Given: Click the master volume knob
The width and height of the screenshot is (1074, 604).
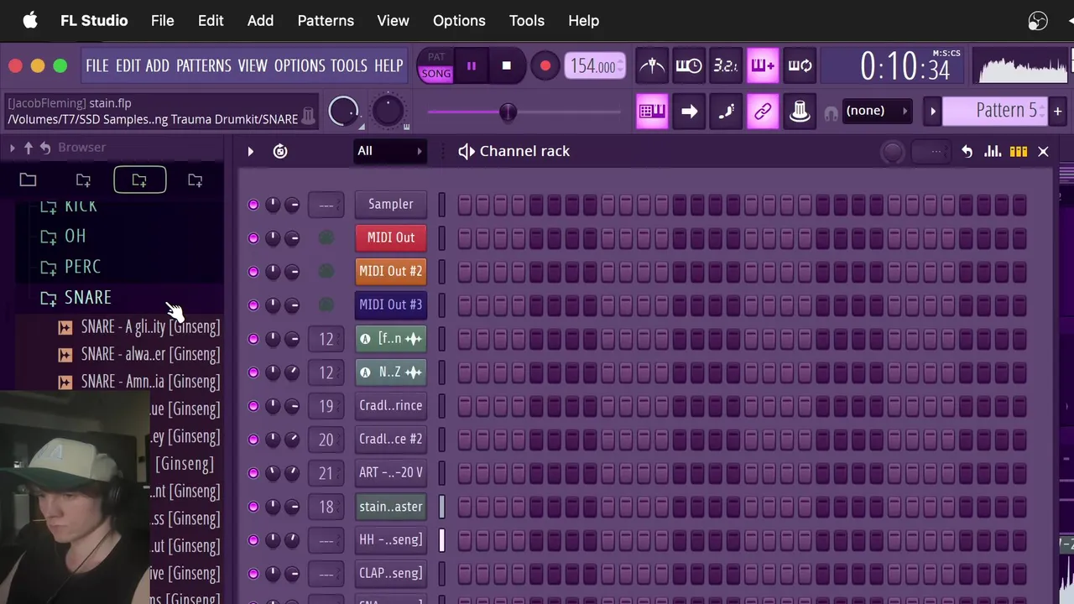Looking at the screenshot, I should (343, 111).
